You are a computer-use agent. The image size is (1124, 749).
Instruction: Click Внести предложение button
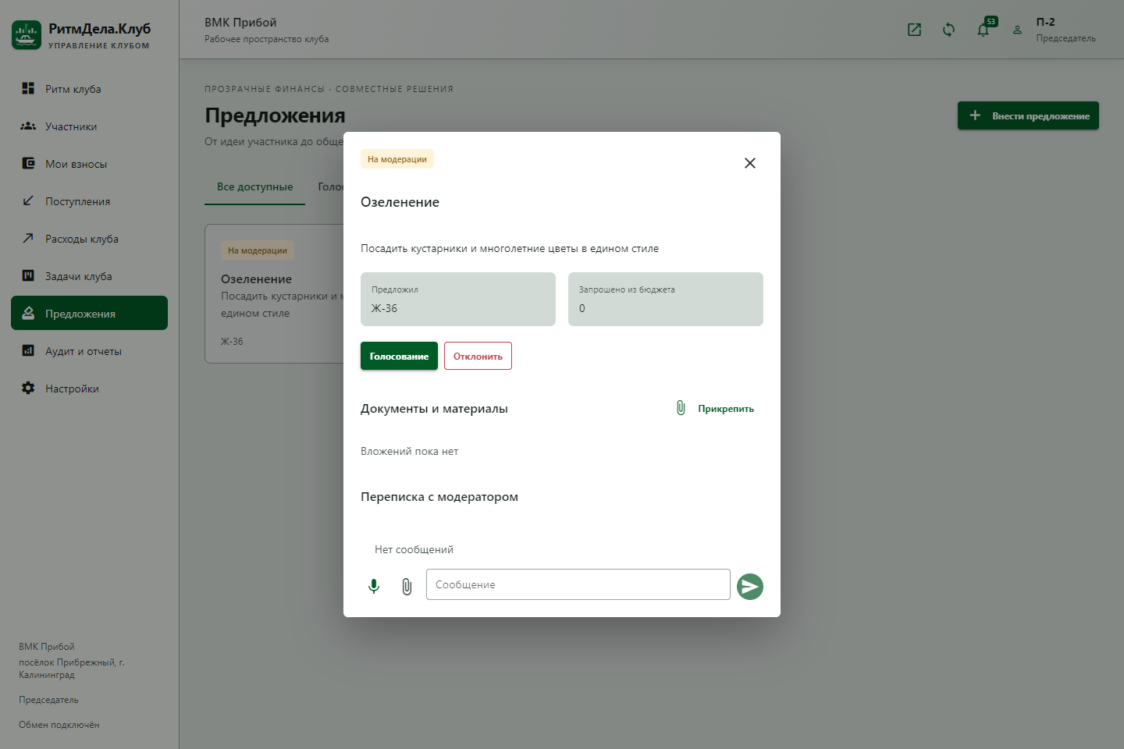1028,115
